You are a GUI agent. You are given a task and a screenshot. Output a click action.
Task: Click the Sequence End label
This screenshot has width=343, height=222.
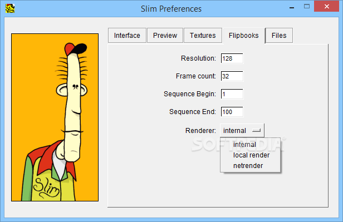[x=193, y=112]
